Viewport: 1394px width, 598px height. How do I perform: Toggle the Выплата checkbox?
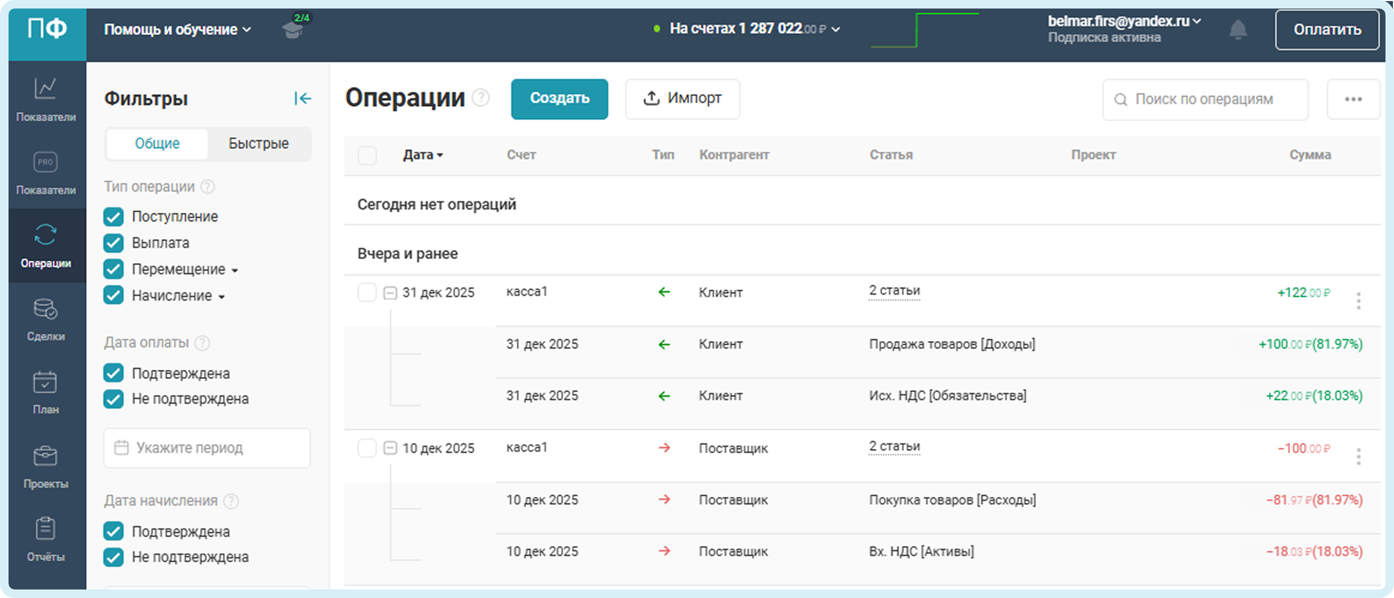pyautogui.click(x=113, y=243)
